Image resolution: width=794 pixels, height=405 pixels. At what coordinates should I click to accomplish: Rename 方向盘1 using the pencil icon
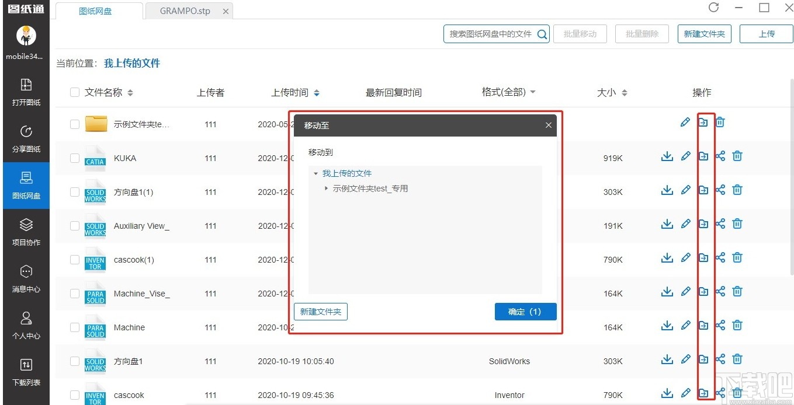click(x=685, y=359)
